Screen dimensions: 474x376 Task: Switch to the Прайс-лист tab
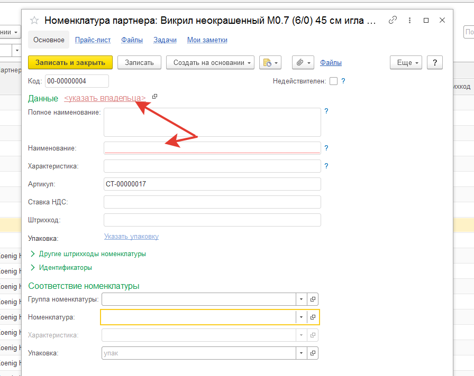coord(93,40)
